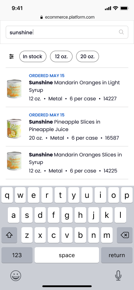Tap the backspace delete key
134x290 pixels.
tap(125, 235)
